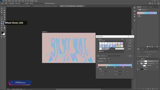The image size is (160, 90).
Task: Collapse the Artboard 1 group arrow
Action: (x=139, y=59)
